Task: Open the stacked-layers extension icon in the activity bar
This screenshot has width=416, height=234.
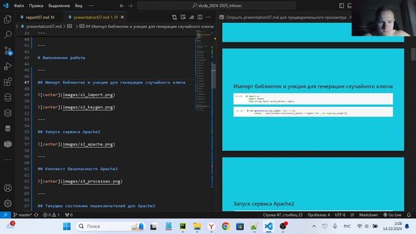Action: click(x=8, y=113)
